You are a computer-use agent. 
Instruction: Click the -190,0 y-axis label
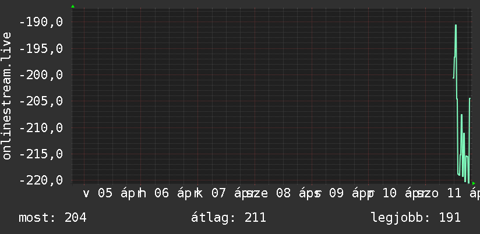click(x=41, y=22)
